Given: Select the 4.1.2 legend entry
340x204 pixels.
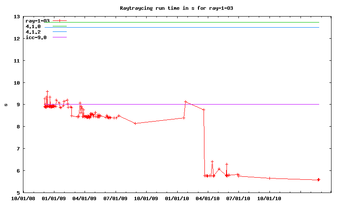Looking at the screenshot, I should [33, 32].
